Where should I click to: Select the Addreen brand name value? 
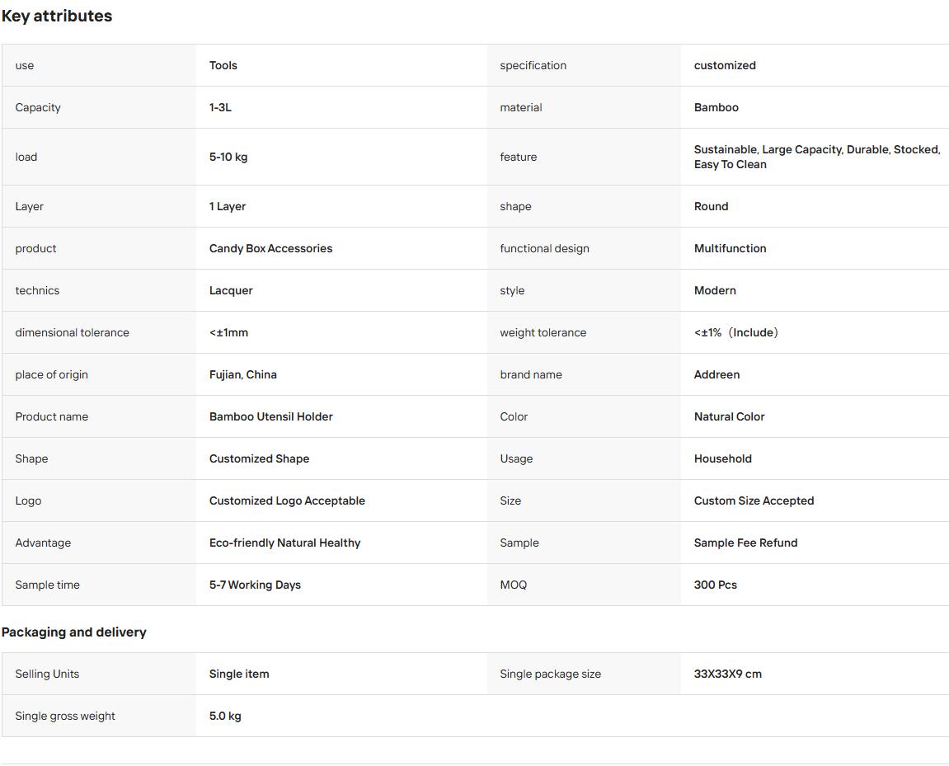pos(716,374)
